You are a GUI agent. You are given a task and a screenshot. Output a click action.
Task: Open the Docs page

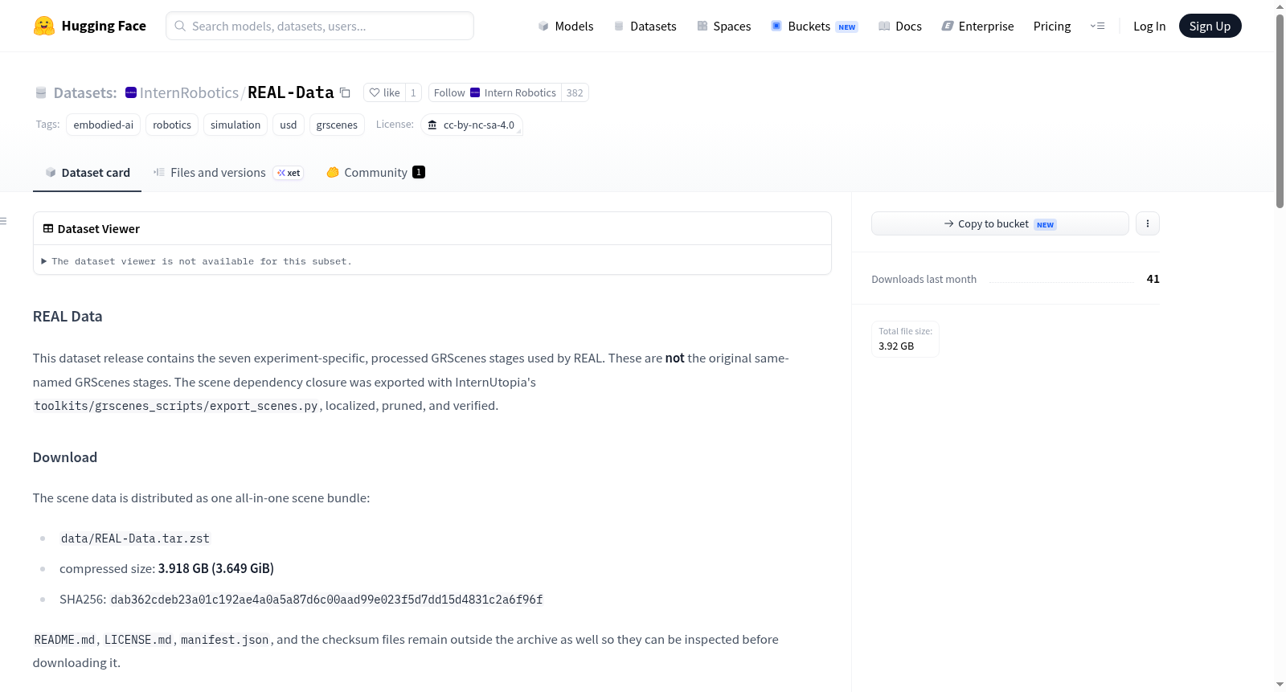click(900, 26)
